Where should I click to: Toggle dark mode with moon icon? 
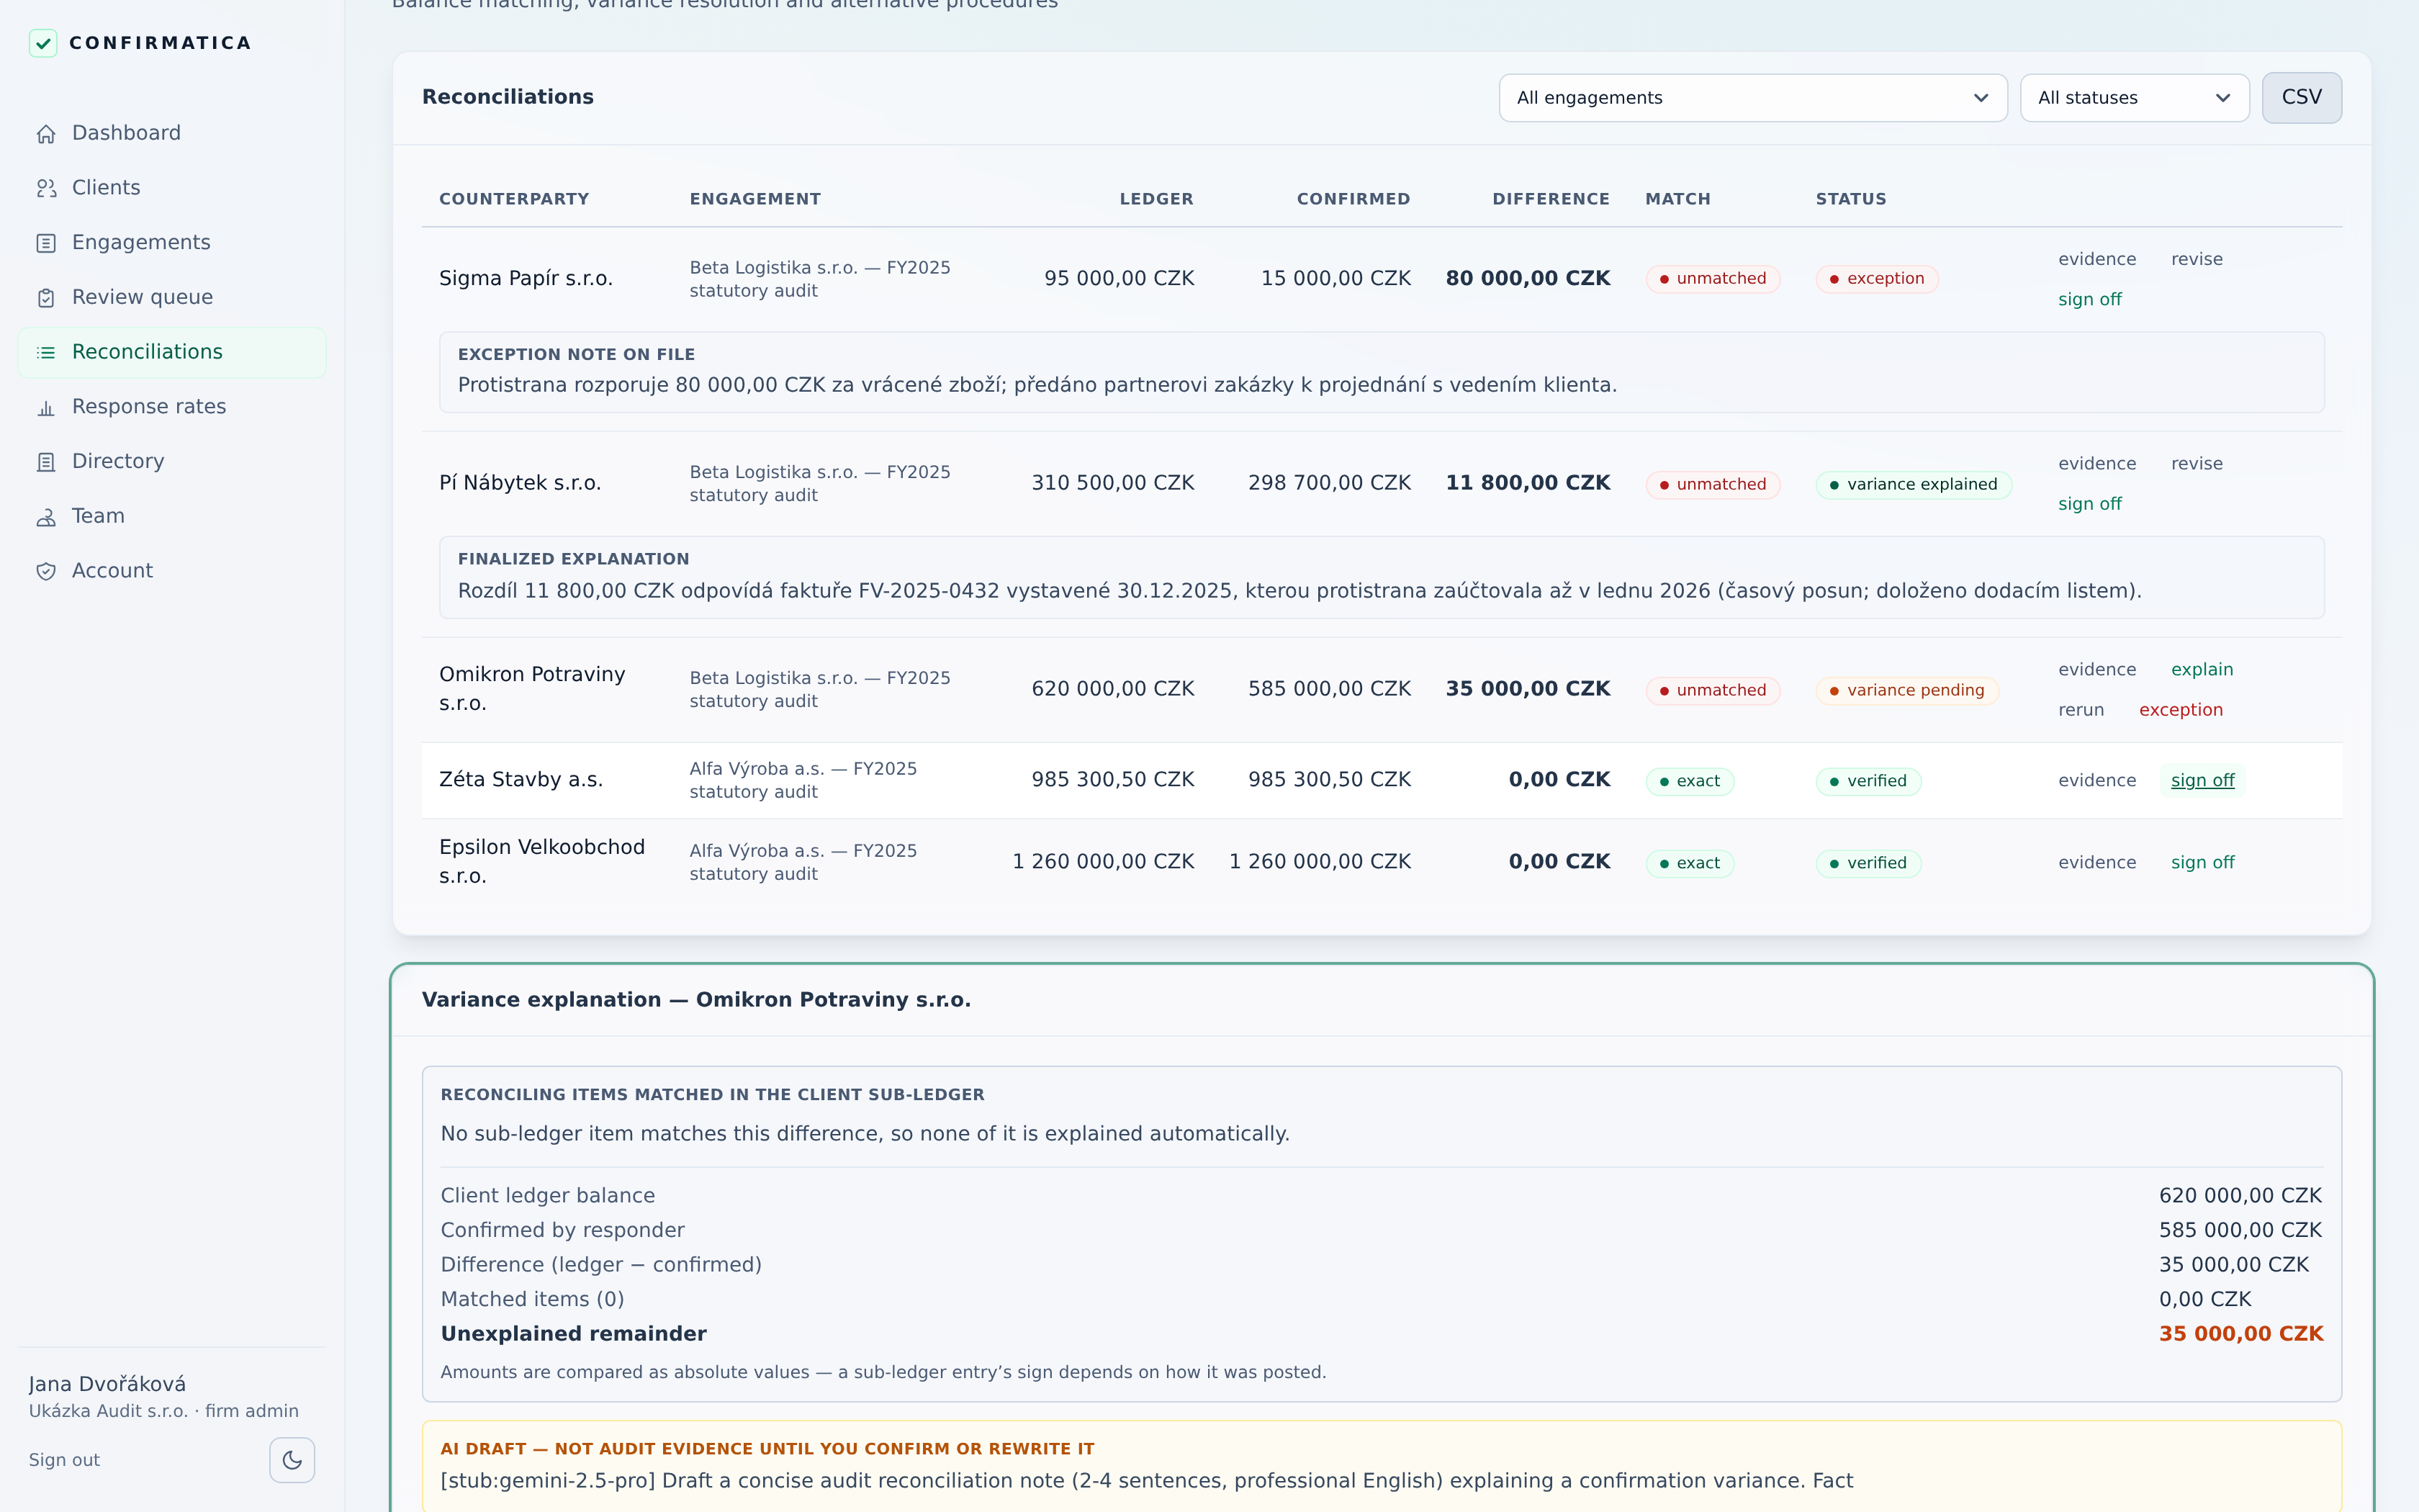(292, 1460)
